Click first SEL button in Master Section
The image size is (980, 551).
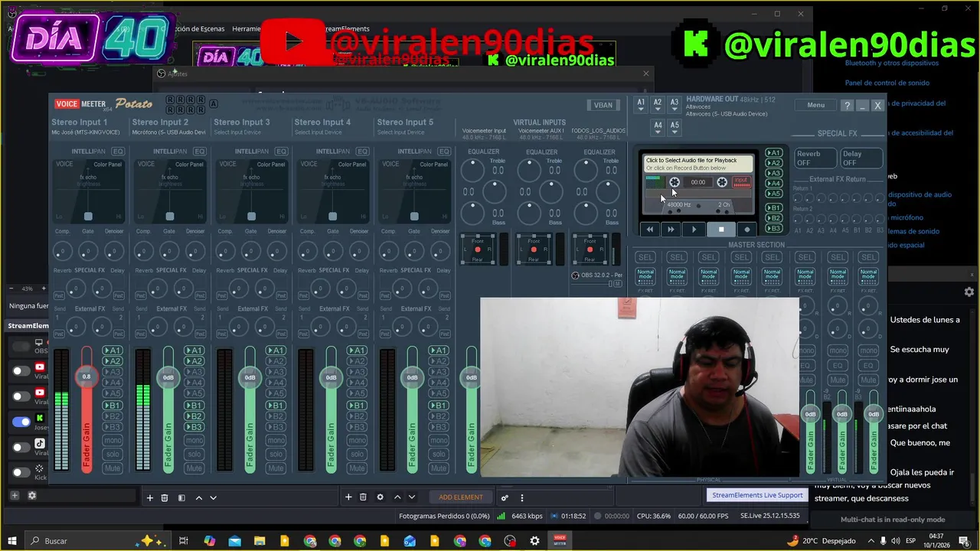coord(645,257)
